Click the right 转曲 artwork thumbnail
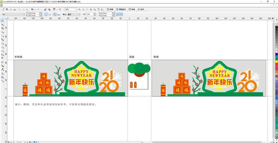This screenshot has height=143, width=278. [209, 78]
